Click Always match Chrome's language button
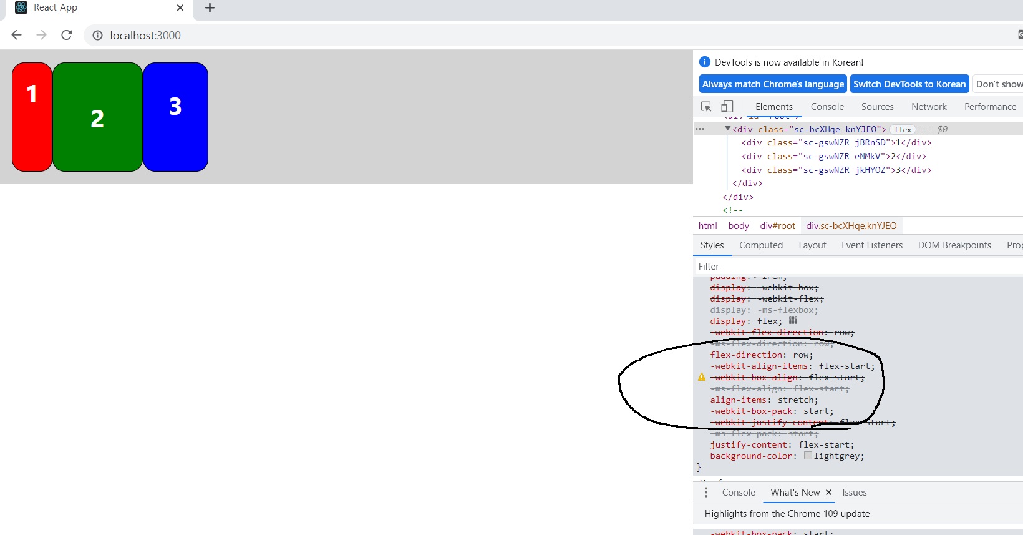Screen dimensions: 1023x535 coord(773,84)
